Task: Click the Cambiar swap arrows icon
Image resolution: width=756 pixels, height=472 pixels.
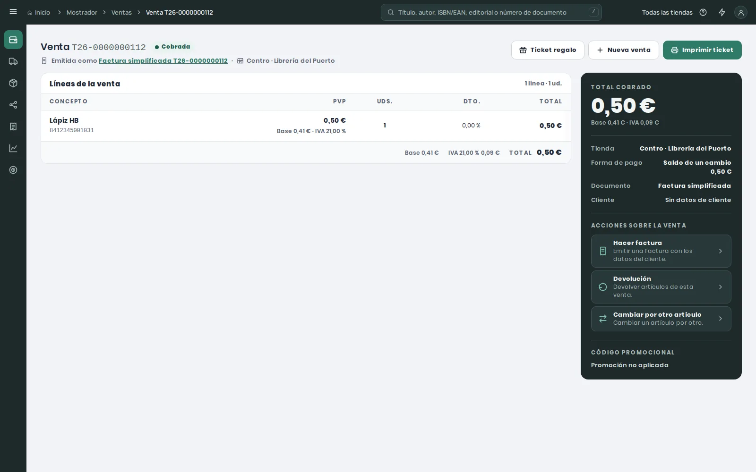Action: tap(603, 319)
